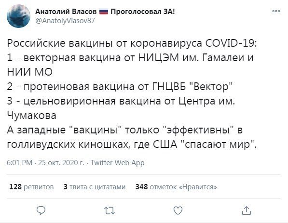View the 128 ретвитов list
The width and height of the screenshot is (288, 223).
click(x=31, y=187)
